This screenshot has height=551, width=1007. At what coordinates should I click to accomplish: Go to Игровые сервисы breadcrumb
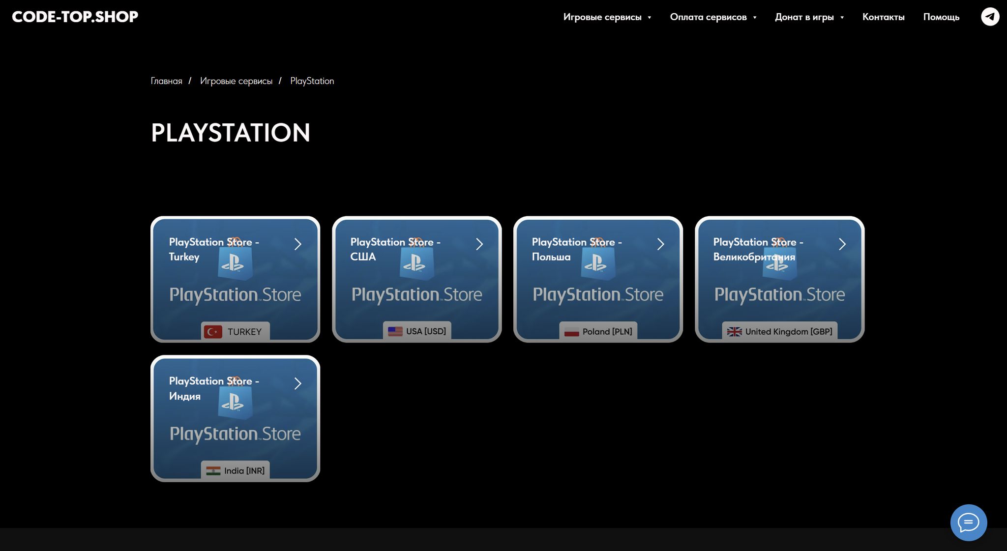(x=236, y=81)
